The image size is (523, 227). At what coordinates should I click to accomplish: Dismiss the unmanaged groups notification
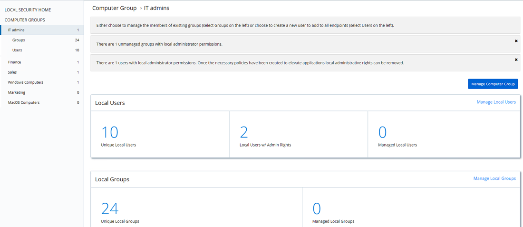pyautogui.click(x=516, y=41)
